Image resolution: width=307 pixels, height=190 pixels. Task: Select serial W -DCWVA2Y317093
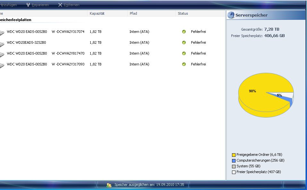tap(68, 64)
